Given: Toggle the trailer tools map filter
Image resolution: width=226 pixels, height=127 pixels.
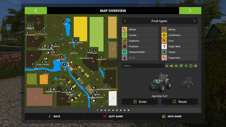Looking at the screenshot, I should coord(177,66).
